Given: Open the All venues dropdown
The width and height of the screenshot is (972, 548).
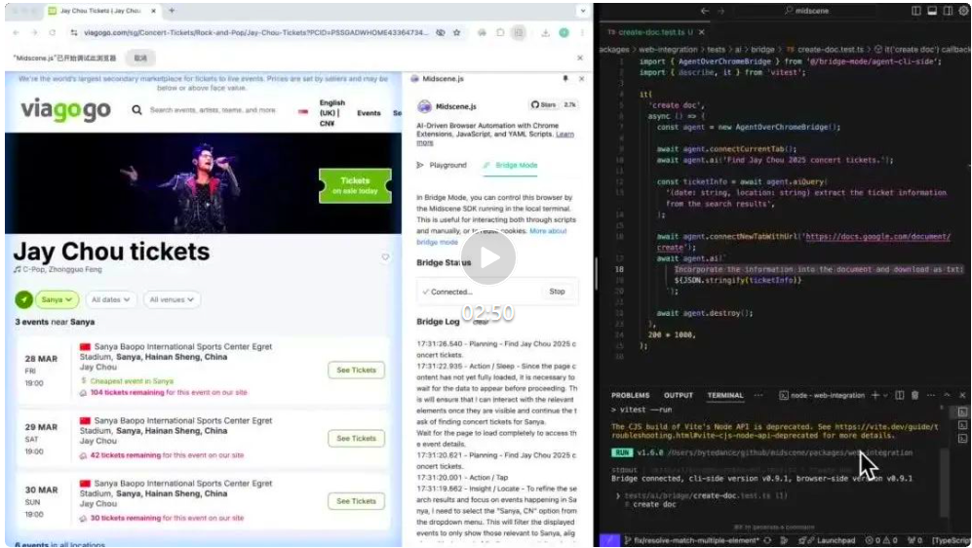Looking at the screenshot, I should (172, 299).
